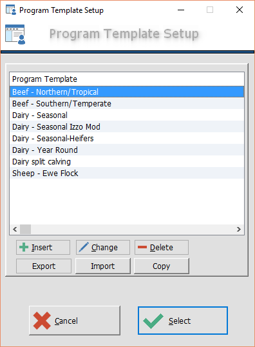Choose the Dairy - Seasonal row
The width and height of the screenshot is (255, 347).
click(127, 115)
